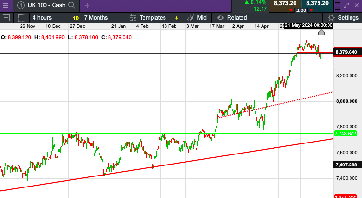Click the 2.00 spread value
The image size is (362, 198).
coord(301,11)
